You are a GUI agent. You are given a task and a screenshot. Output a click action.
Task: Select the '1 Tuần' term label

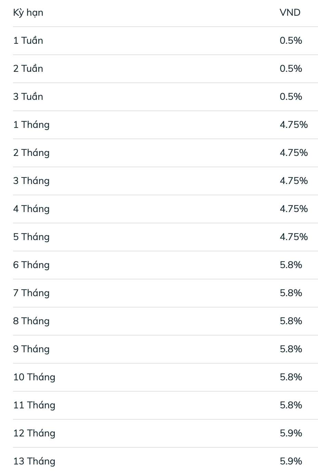point(28,41)
